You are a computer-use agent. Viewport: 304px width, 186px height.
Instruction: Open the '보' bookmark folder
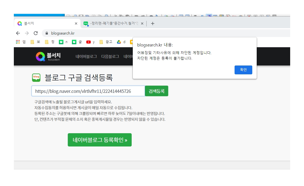35,42
